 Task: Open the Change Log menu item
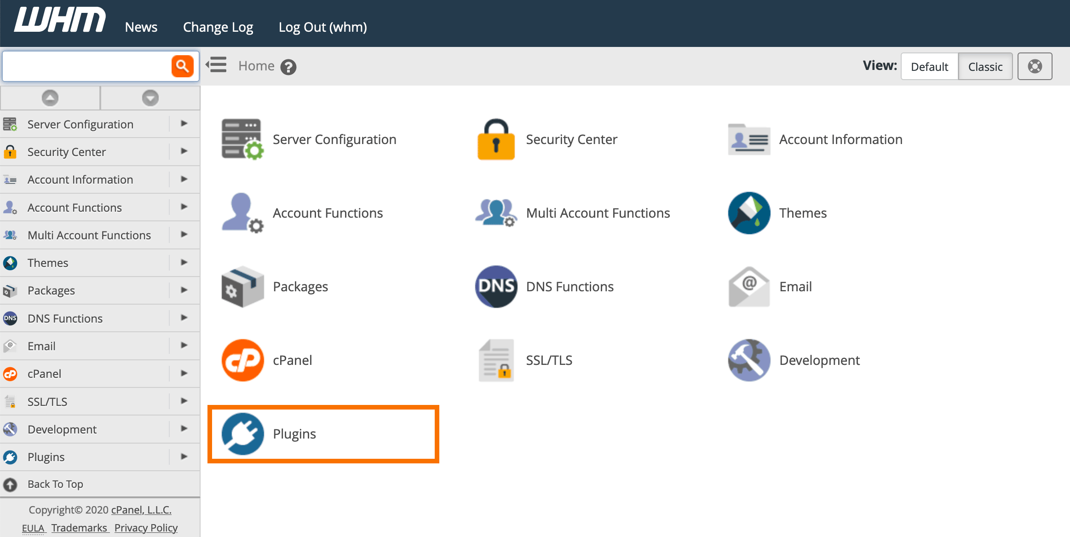coord(218,27)
